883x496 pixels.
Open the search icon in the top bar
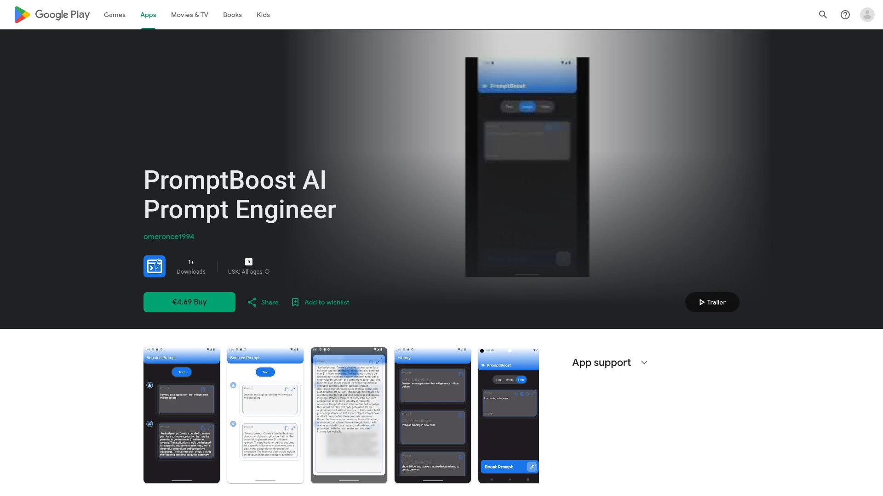(823, 15)
